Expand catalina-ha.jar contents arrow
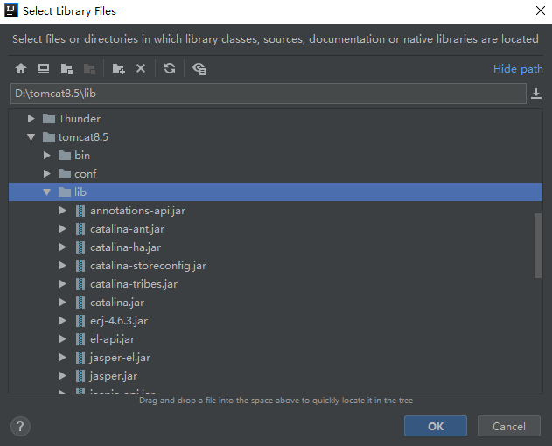Viewport: 552px width, 446px height. [63, 247]
